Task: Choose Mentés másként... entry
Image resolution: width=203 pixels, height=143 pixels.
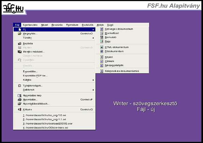Action: (54, 52)
